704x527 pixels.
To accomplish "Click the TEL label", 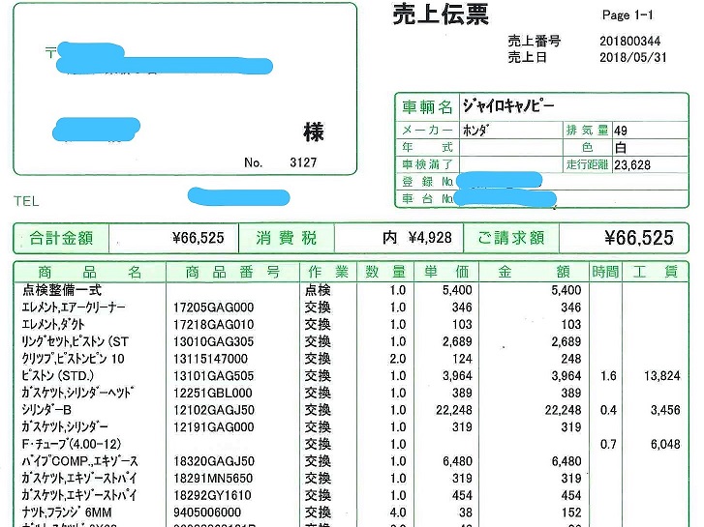I will click(26, 201).
